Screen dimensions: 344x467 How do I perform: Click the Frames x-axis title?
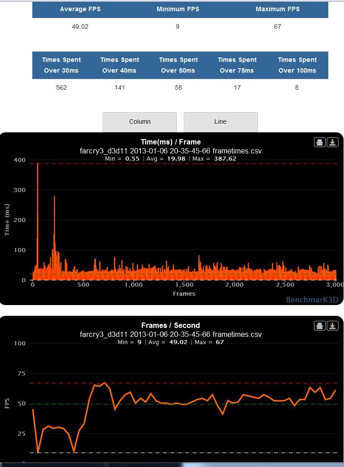click(184, 294)
